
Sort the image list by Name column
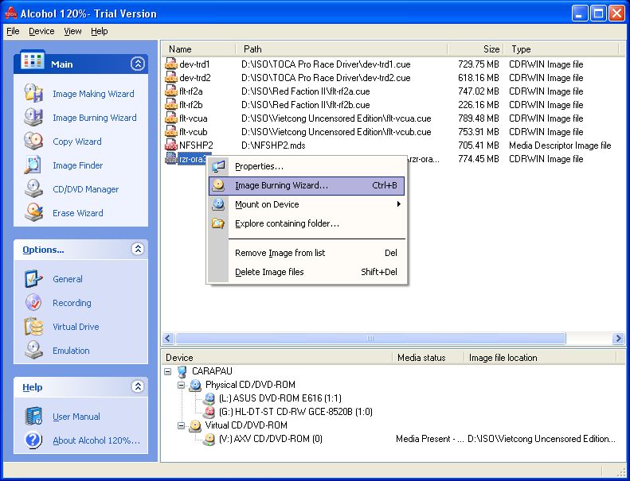pyautogui.click(x=199, y=49)
